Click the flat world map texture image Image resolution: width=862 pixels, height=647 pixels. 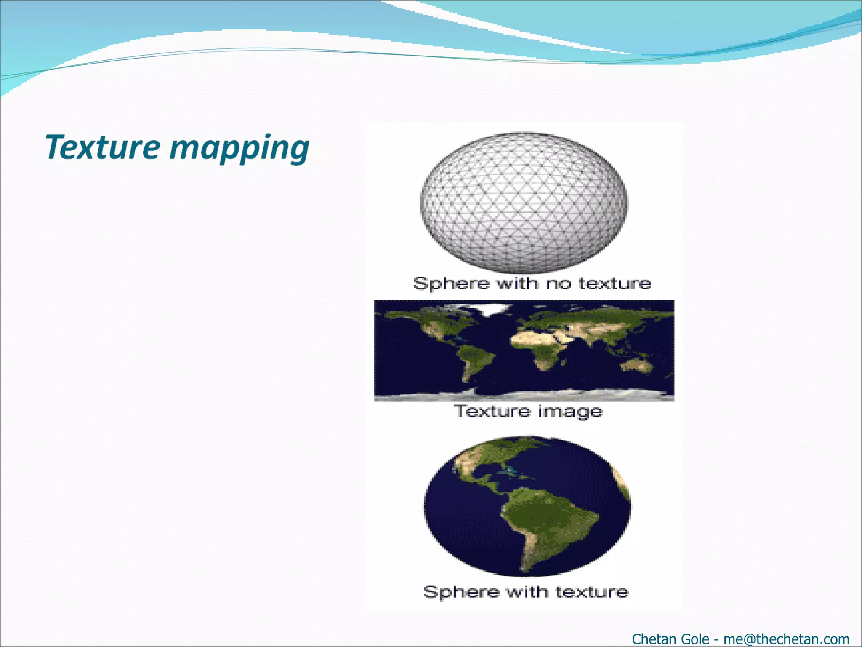coord(524,350)
